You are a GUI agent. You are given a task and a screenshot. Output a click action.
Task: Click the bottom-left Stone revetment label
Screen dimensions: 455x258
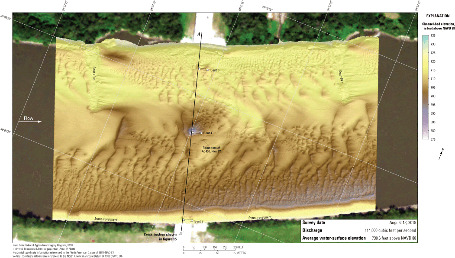pyautogui.click(x=106, y=219)
